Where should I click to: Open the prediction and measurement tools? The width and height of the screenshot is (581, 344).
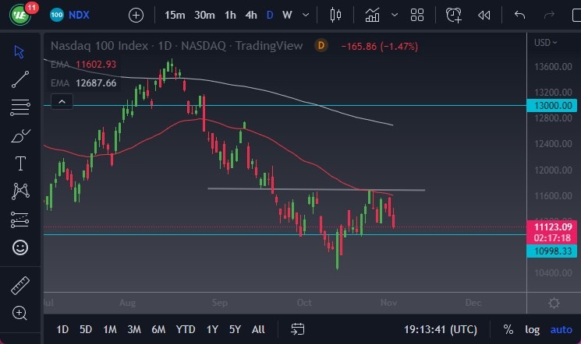click(x=20, y=219)
